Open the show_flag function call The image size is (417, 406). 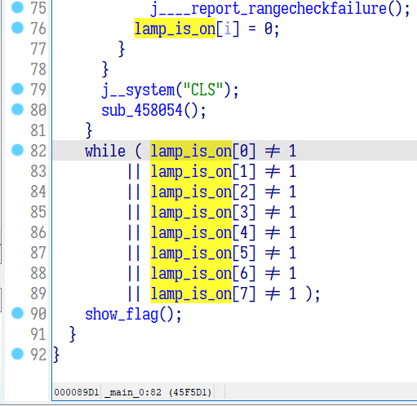tap(122, 315)
